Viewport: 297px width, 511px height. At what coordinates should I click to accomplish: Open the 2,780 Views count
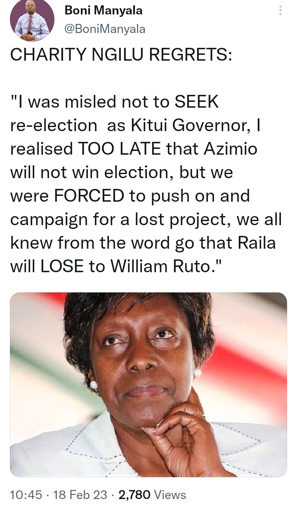[x=152, y=495]
